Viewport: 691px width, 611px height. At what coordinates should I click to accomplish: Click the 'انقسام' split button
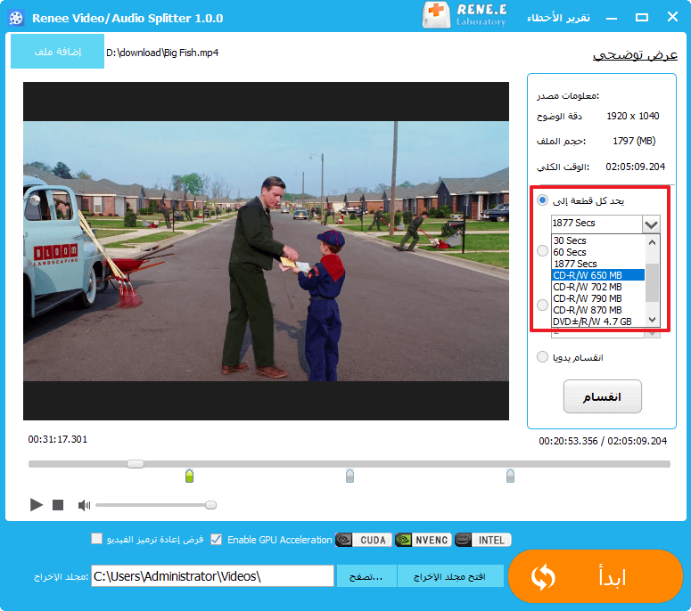[603, 396]
